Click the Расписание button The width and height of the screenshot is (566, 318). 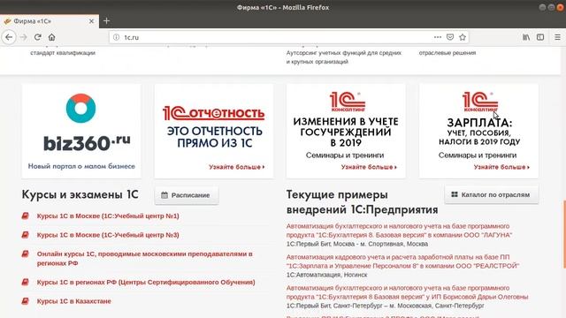(x=187, y=195)
